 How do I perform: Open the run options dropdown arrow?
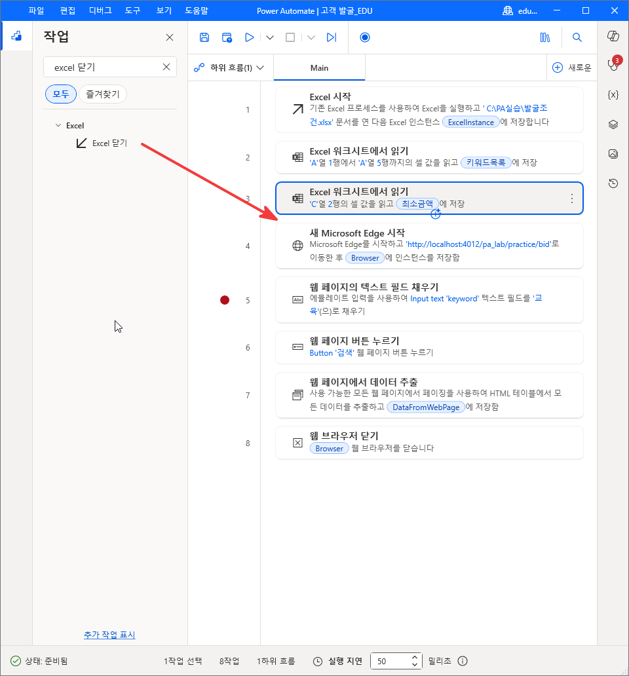(270, 37)
